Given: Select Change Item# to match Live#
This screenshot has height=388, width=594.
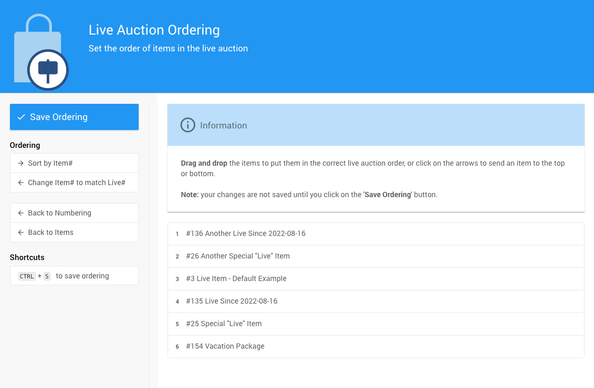Looking at the screenshot, I should pyautogui.click(x=76, y=182).
